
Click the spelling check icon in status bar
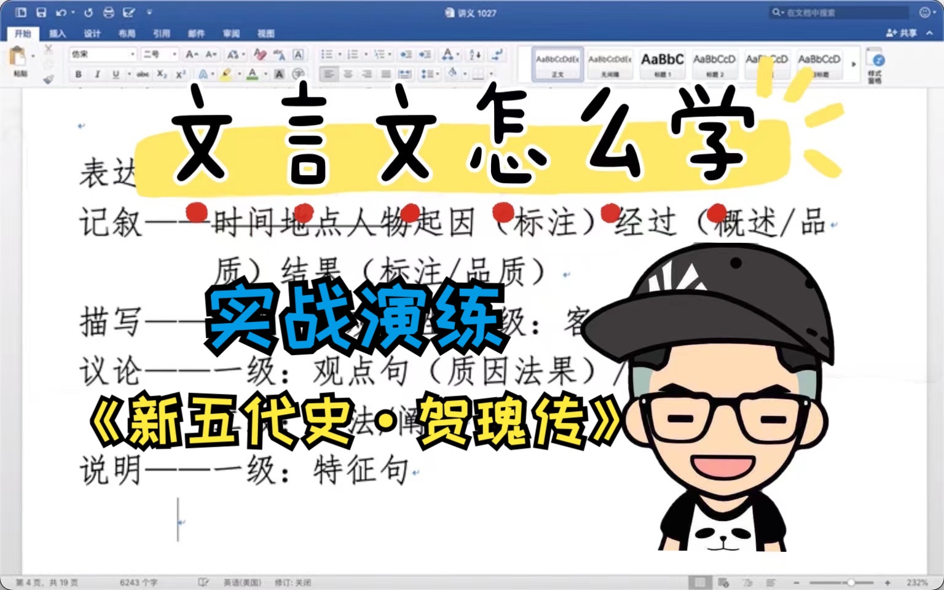(203, 582)
